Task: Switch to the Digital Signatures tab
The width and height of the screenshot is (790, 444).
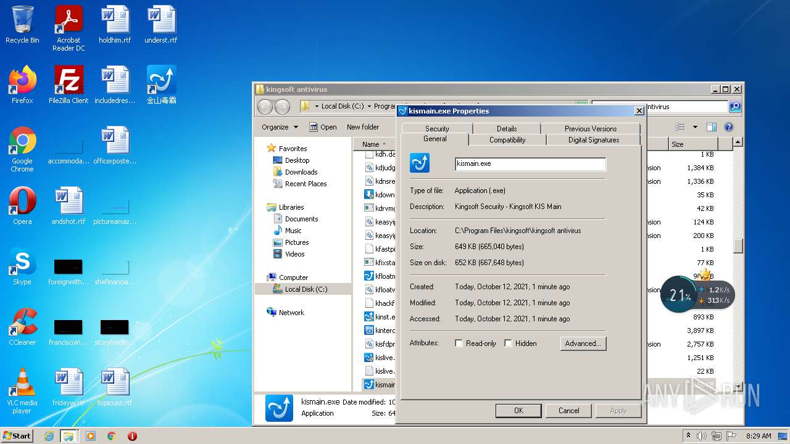Action: (593, 140)
